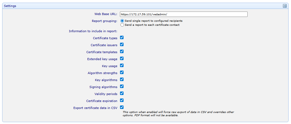Image resolution: width=291 pixels, height=124 pixels.
Task: Click the Web Base URL input field
Action: [183, 14]
